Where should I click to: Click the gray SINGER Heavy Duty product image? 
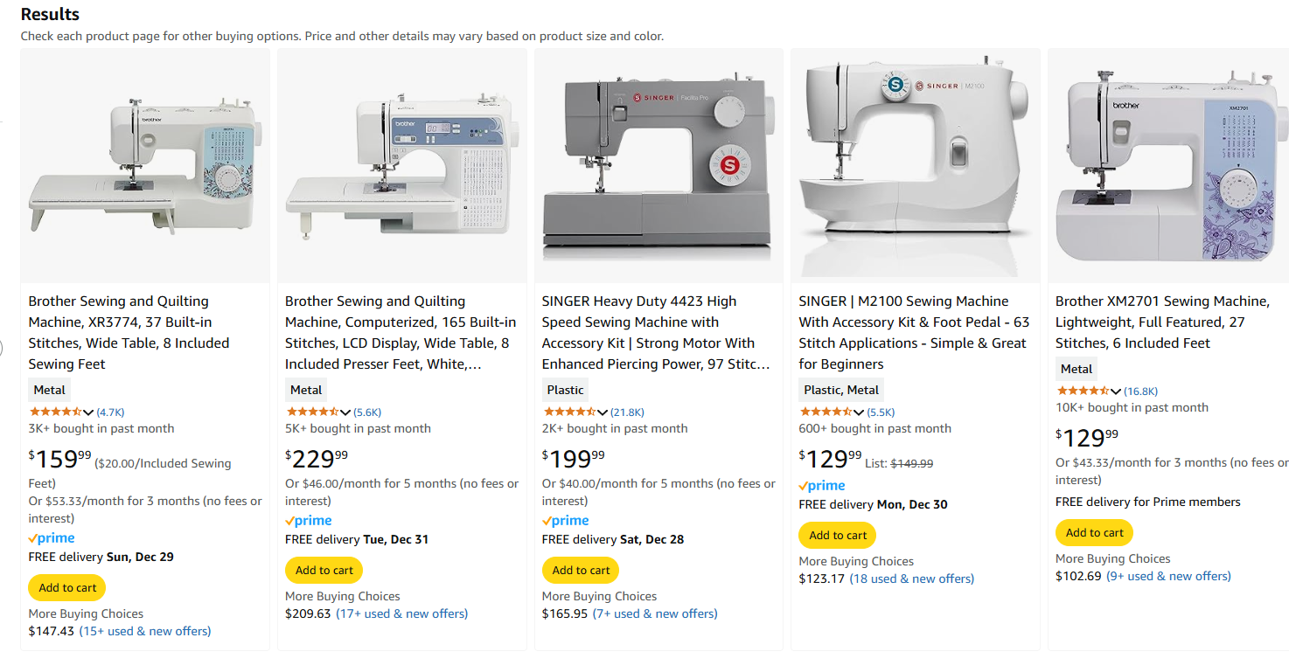[x=658, y=165]
